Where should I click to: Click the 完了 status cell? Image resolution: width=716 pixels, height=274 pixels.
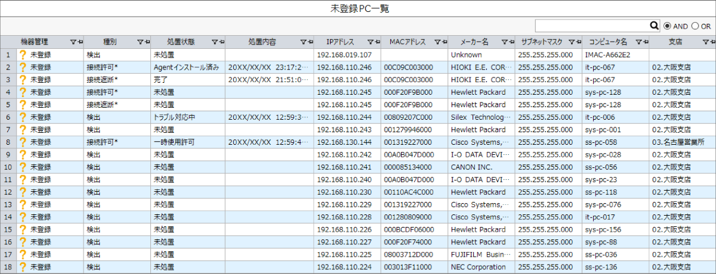[x=188, y=79]
